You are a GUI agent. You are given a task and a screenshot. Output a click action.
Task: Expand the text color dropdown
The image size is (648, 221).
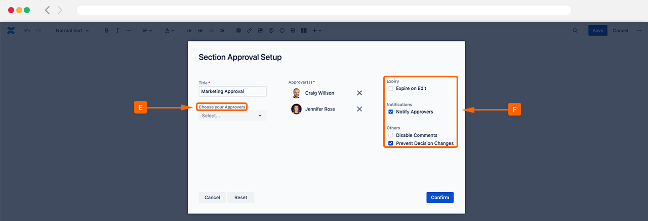[169, 31]
